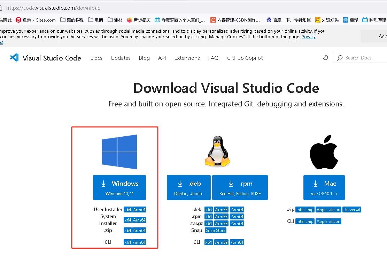This screenshot has width=387, height=258.
Task: Click the address bar URL
Action: (53, 8)
